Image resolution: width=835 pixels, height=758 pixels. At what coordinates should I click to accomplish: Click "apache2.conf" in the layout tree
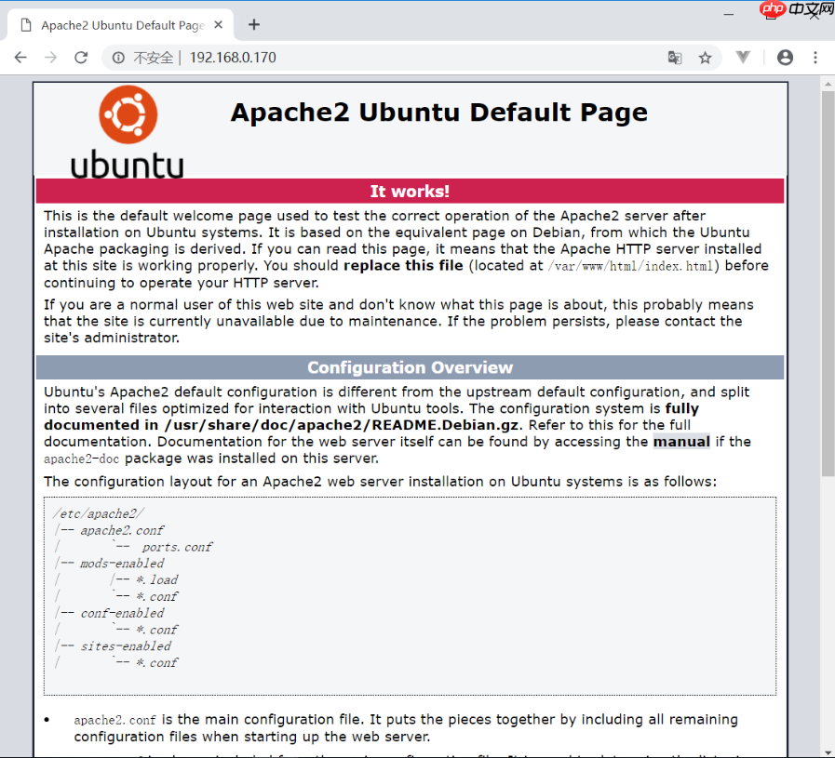122,530
